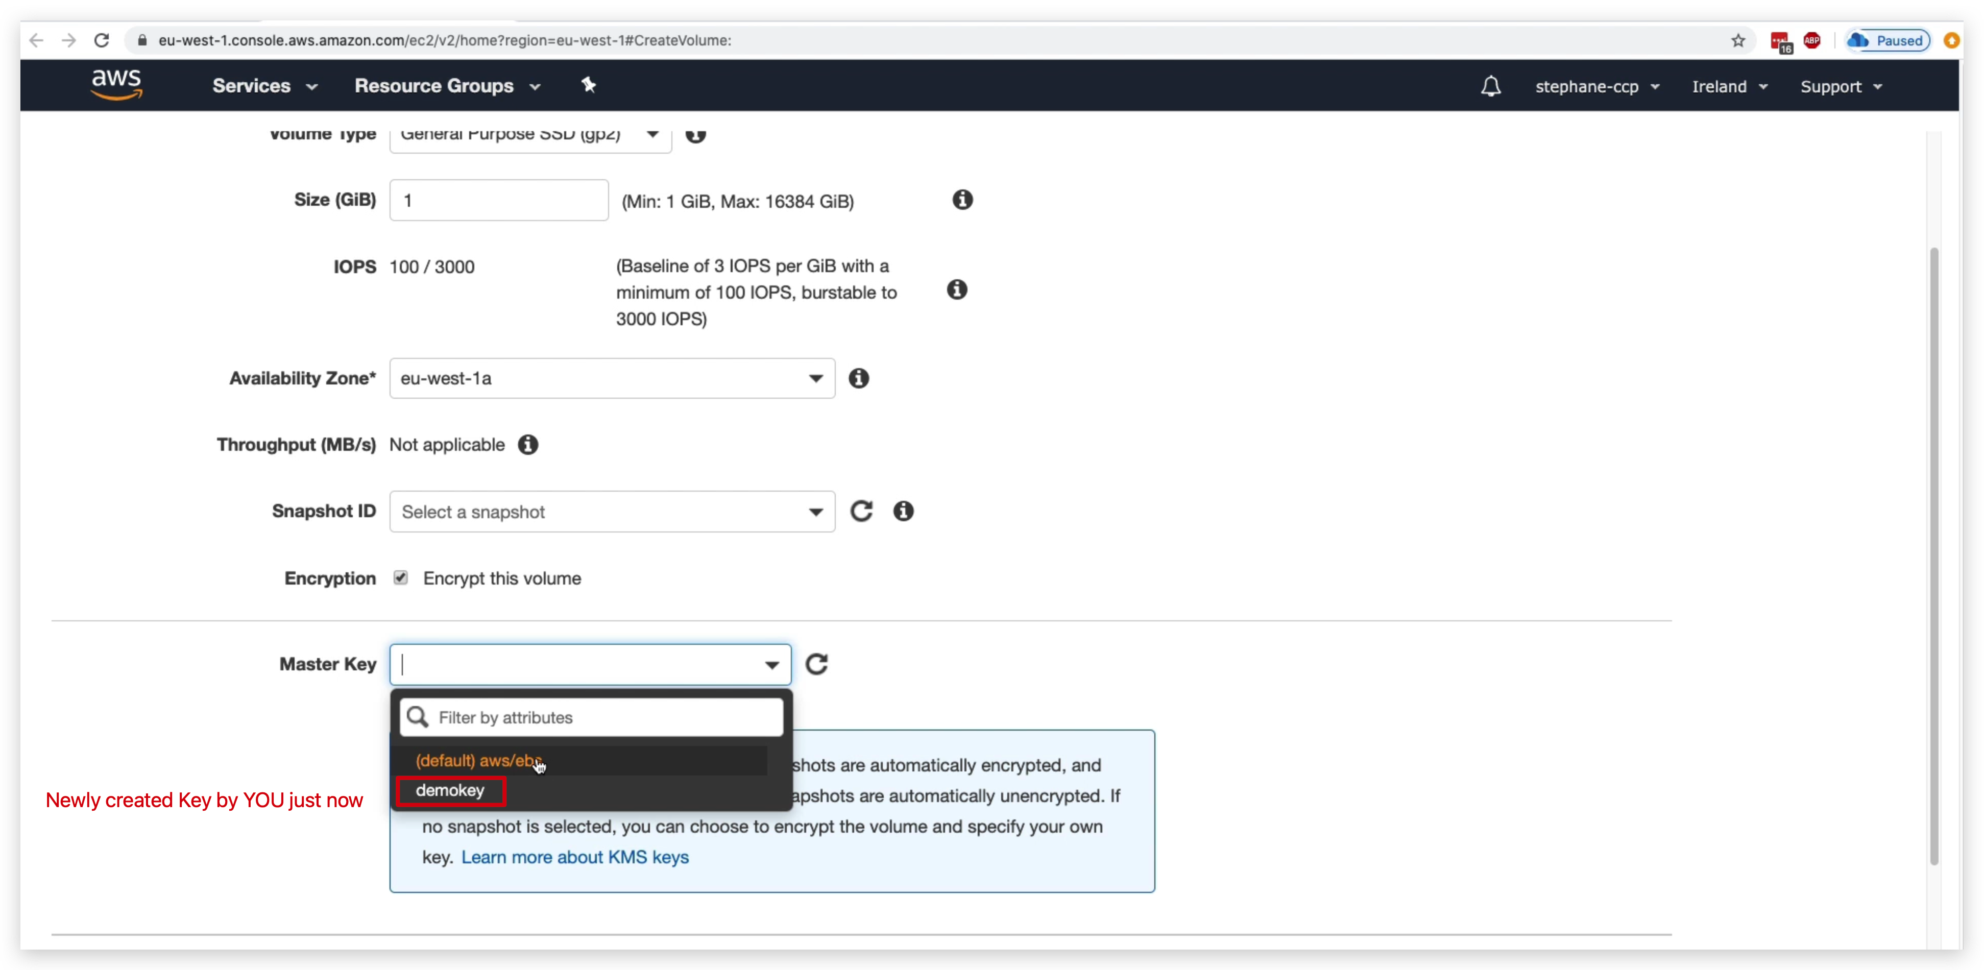1984x970 pixels.
Task: Click the Size (GiB) info icon
Action: click(962, 200)
